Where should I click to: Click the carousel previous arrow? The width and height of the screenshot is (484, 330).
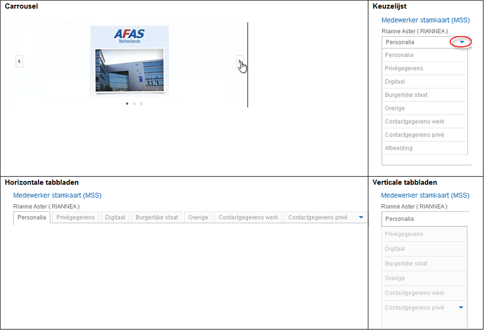19,61
